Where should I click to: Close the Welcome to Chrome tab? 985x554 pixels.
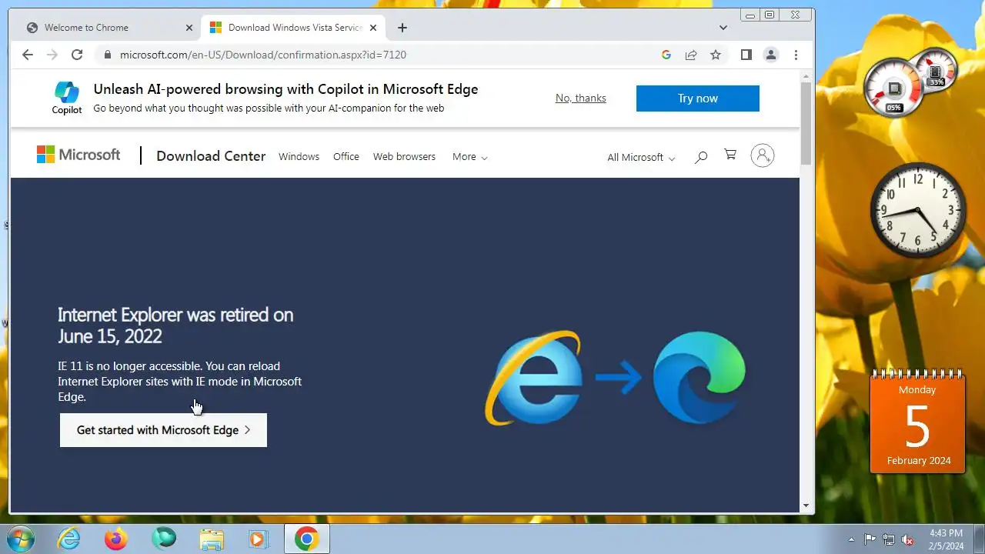(x=189, y=28)
